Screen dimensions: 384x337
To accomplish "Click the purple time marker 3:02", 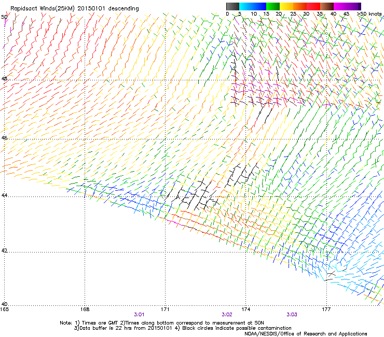I will point(227,315).
